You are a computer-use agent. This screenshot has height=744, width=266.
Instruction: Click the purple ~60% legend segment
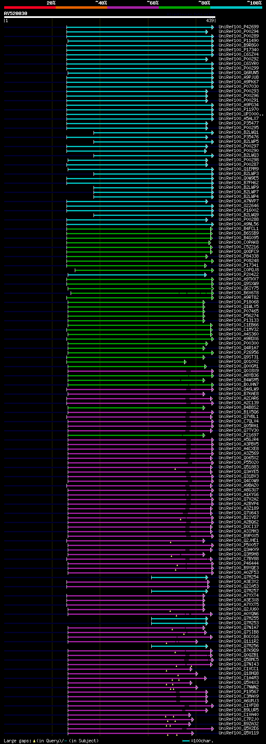[x=133, y=7]
